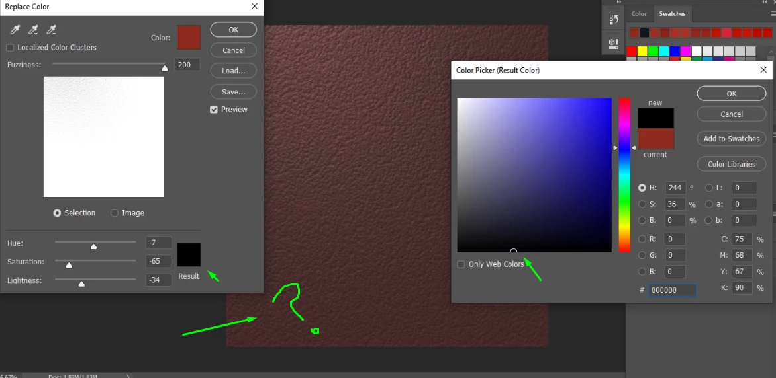
Task: Pick the dark navy recent swatch
Action: pos(644,33)
